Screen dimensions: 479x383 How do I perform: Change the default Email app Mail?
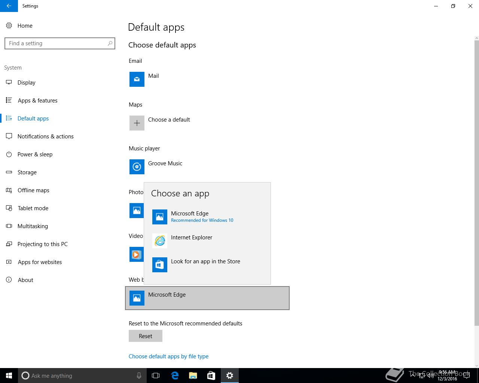point(207,79)
